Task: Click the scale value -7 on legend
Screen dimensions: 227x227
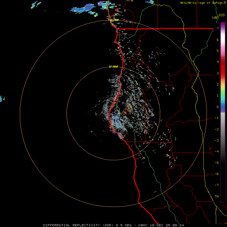Action: coord(217,185)
